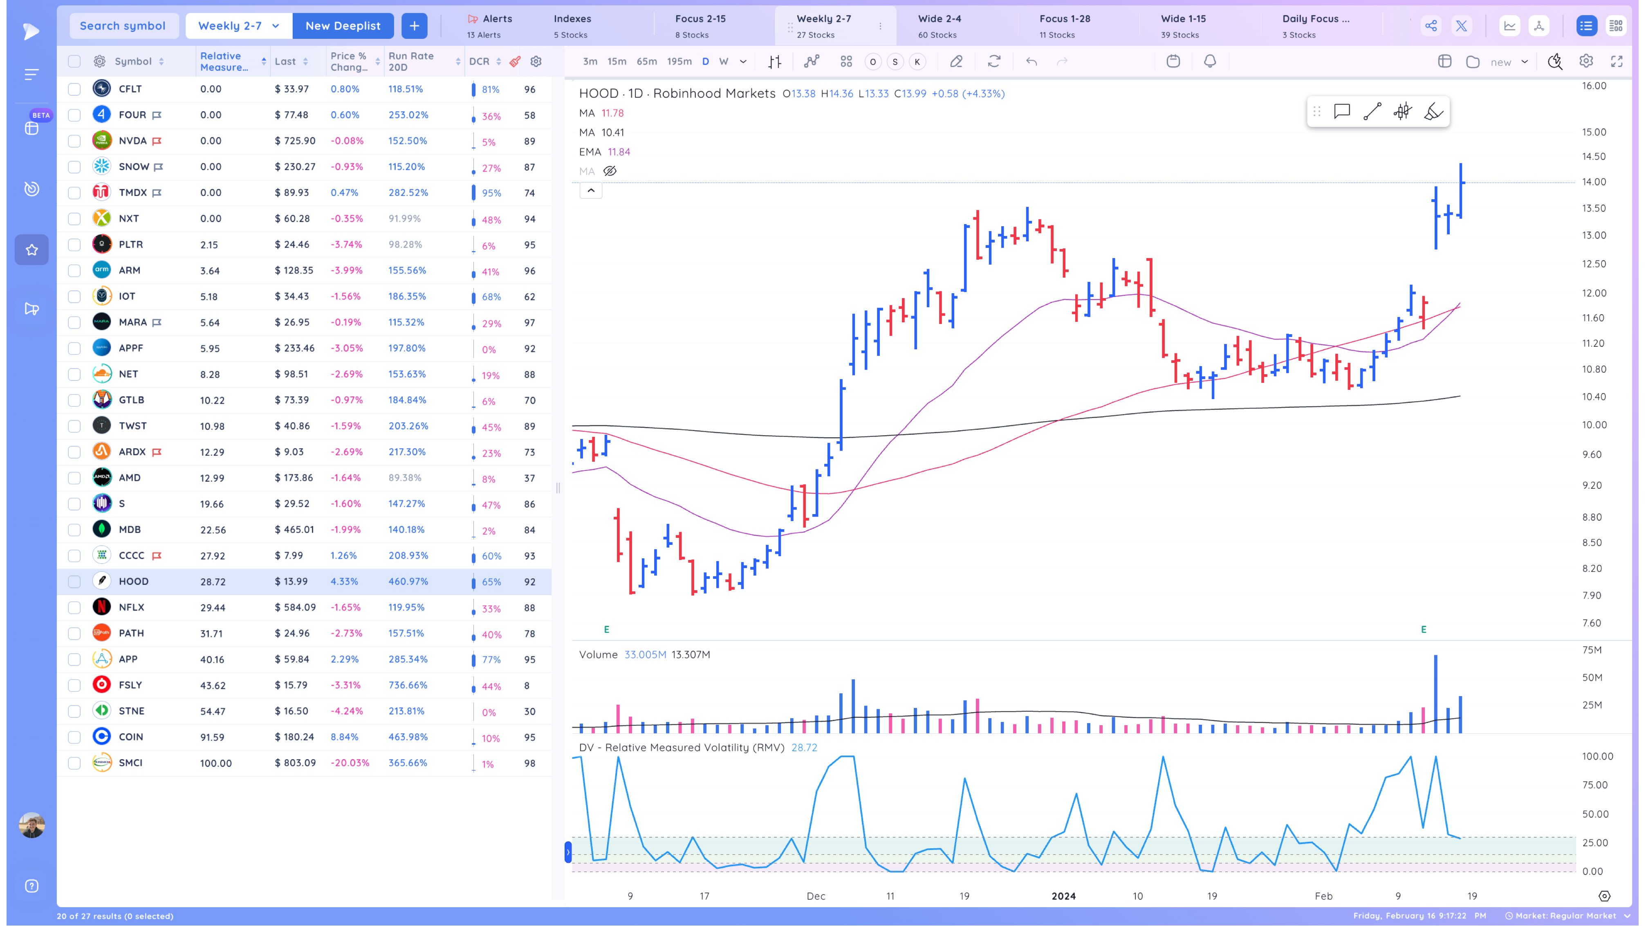The width and height of the screenshot is (1646, 926).
Task: Select the candlestick measure tool
Action: click(x=1403, y=112)
